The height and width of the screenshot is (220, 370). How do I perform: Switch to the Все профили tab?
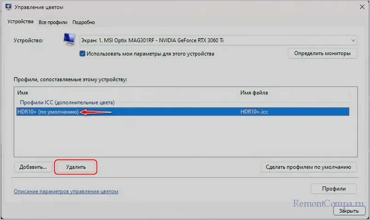[x=53, y=23]
